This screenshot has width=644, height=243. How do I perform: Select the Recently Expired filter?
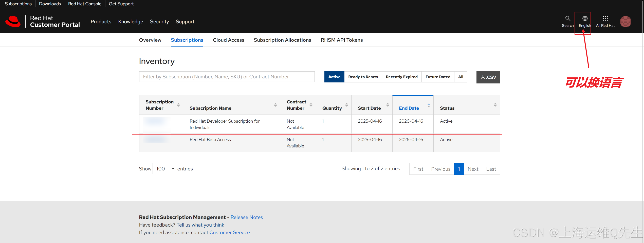pos(401,77)
